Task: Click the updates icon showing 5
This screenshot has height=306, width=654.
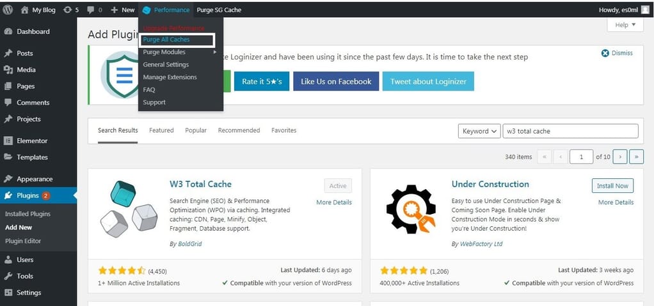Action: click(x=68, y=10)
